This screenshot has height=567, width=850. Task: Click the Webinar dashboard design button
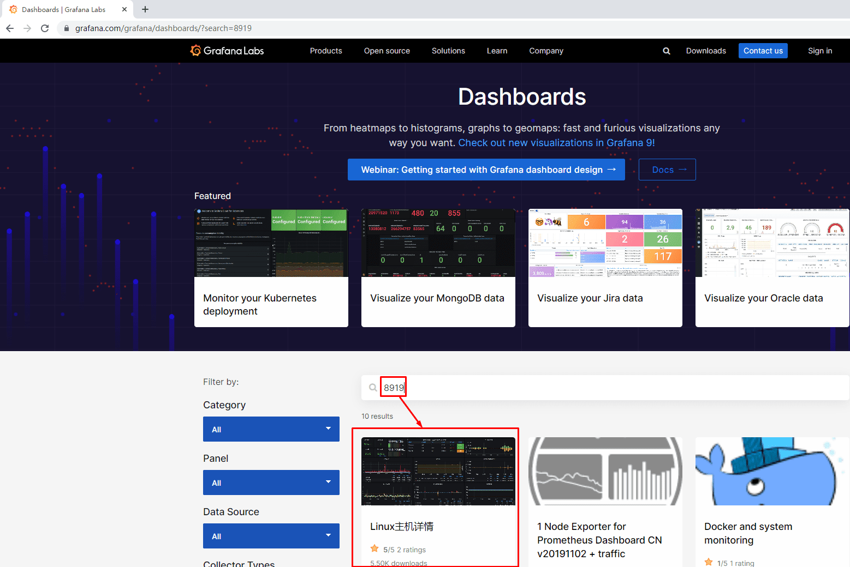point(486,170)
